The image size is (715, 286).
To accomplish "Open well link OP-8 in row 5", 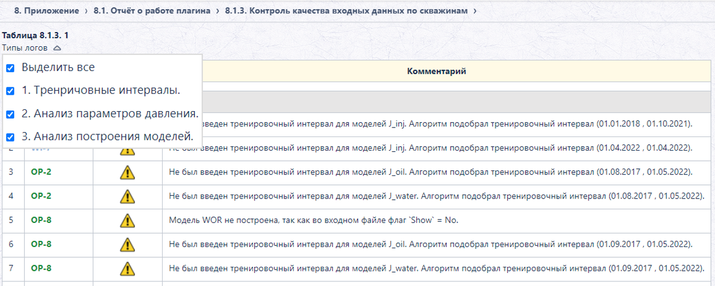I will [41, 221].
